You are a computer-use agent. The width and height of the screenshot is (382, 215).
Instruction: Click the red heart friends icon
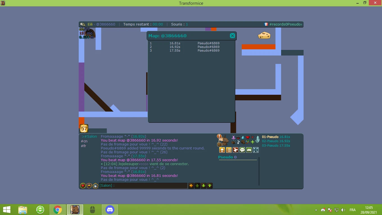(83, 186)
